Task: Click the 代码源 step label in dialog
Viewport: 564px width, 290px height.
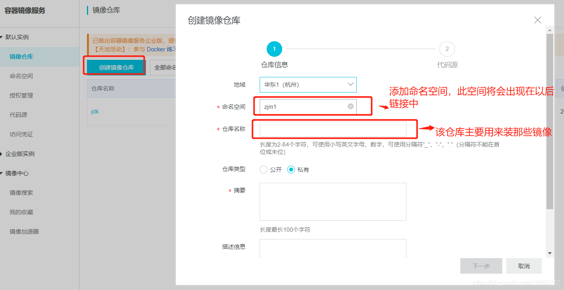Action: 447,65
